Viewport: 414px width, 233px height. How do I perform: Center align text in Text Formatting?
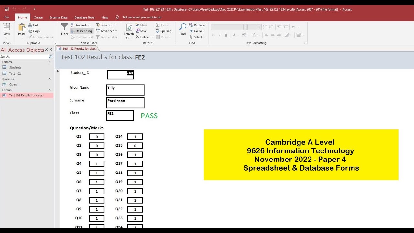click(x=273, y=35)
